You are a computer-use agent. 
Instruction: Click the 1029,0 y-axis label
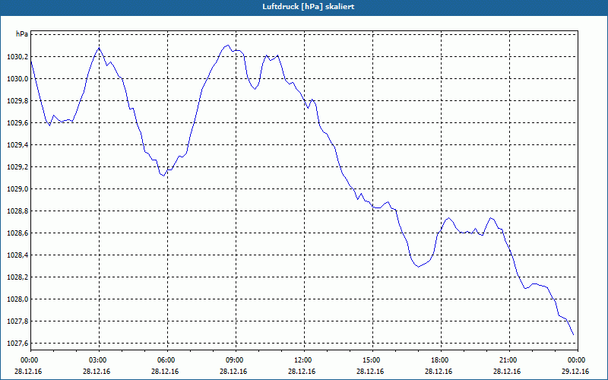tap(17, 189)
